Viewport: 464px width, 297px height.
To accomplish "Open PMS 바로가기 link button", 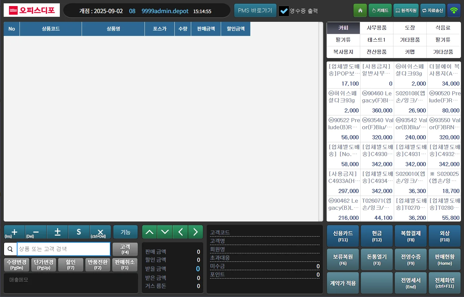I will 255,11.
